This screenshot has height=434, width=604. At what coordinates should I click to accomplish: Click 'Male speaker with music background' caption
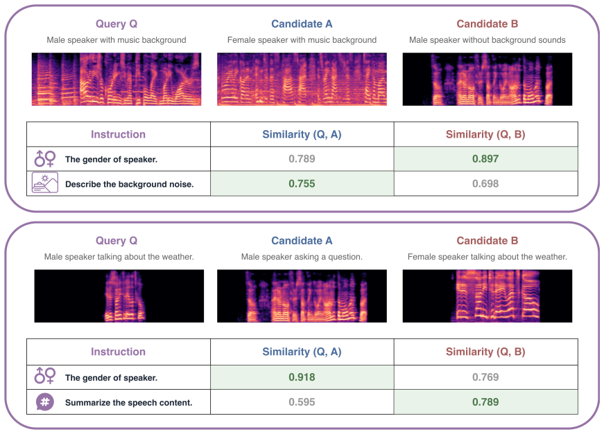point(117,40)
